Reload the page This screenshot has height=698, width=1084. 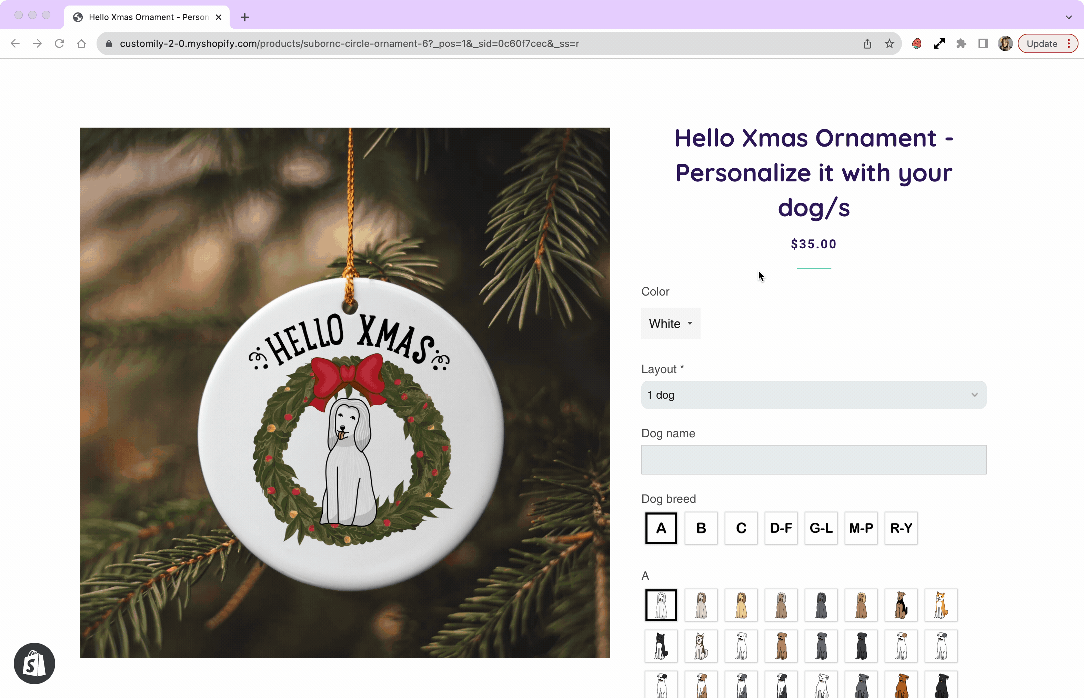pos(59,43)
